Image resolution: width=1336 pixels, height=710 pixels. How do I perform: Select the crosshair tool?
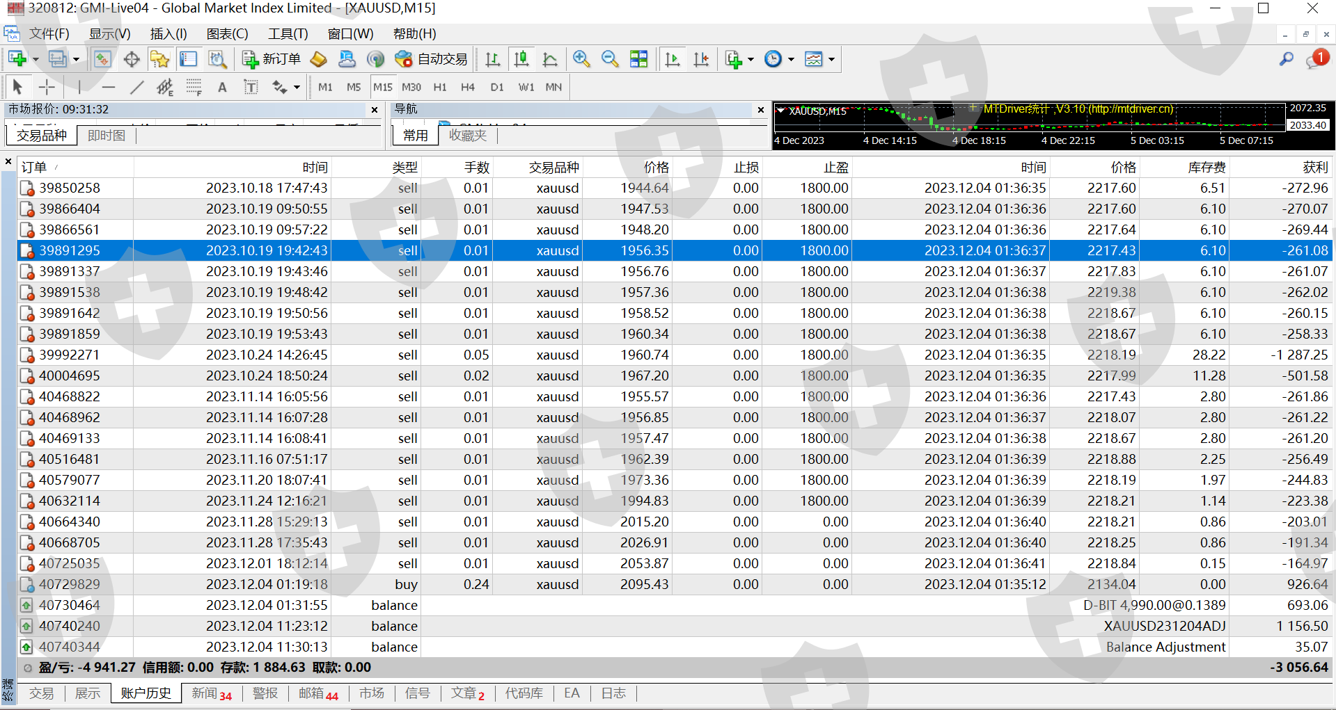[47, 87]
